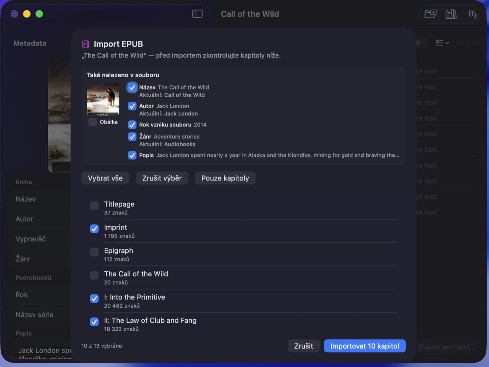Click the Zrušit cancel button

304,346
